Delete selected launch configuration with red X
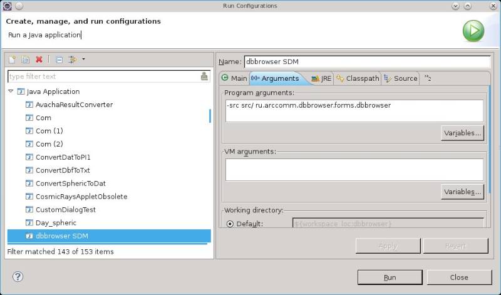This screenshot has width=501, height=295. click(39, 60)
